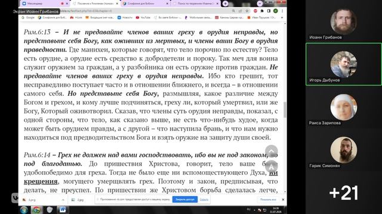This screenshot has height=214, width=382.
Task: Click the Chrome taskbar icon
Action: tap(36, 210)
